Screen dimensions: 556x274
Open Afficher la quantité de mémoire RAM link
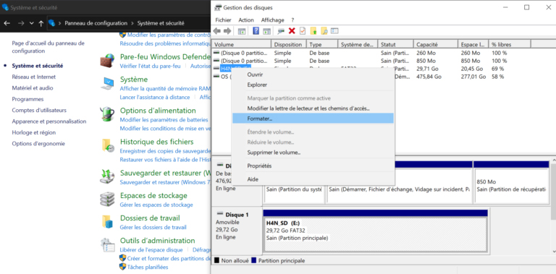[165, 88]
